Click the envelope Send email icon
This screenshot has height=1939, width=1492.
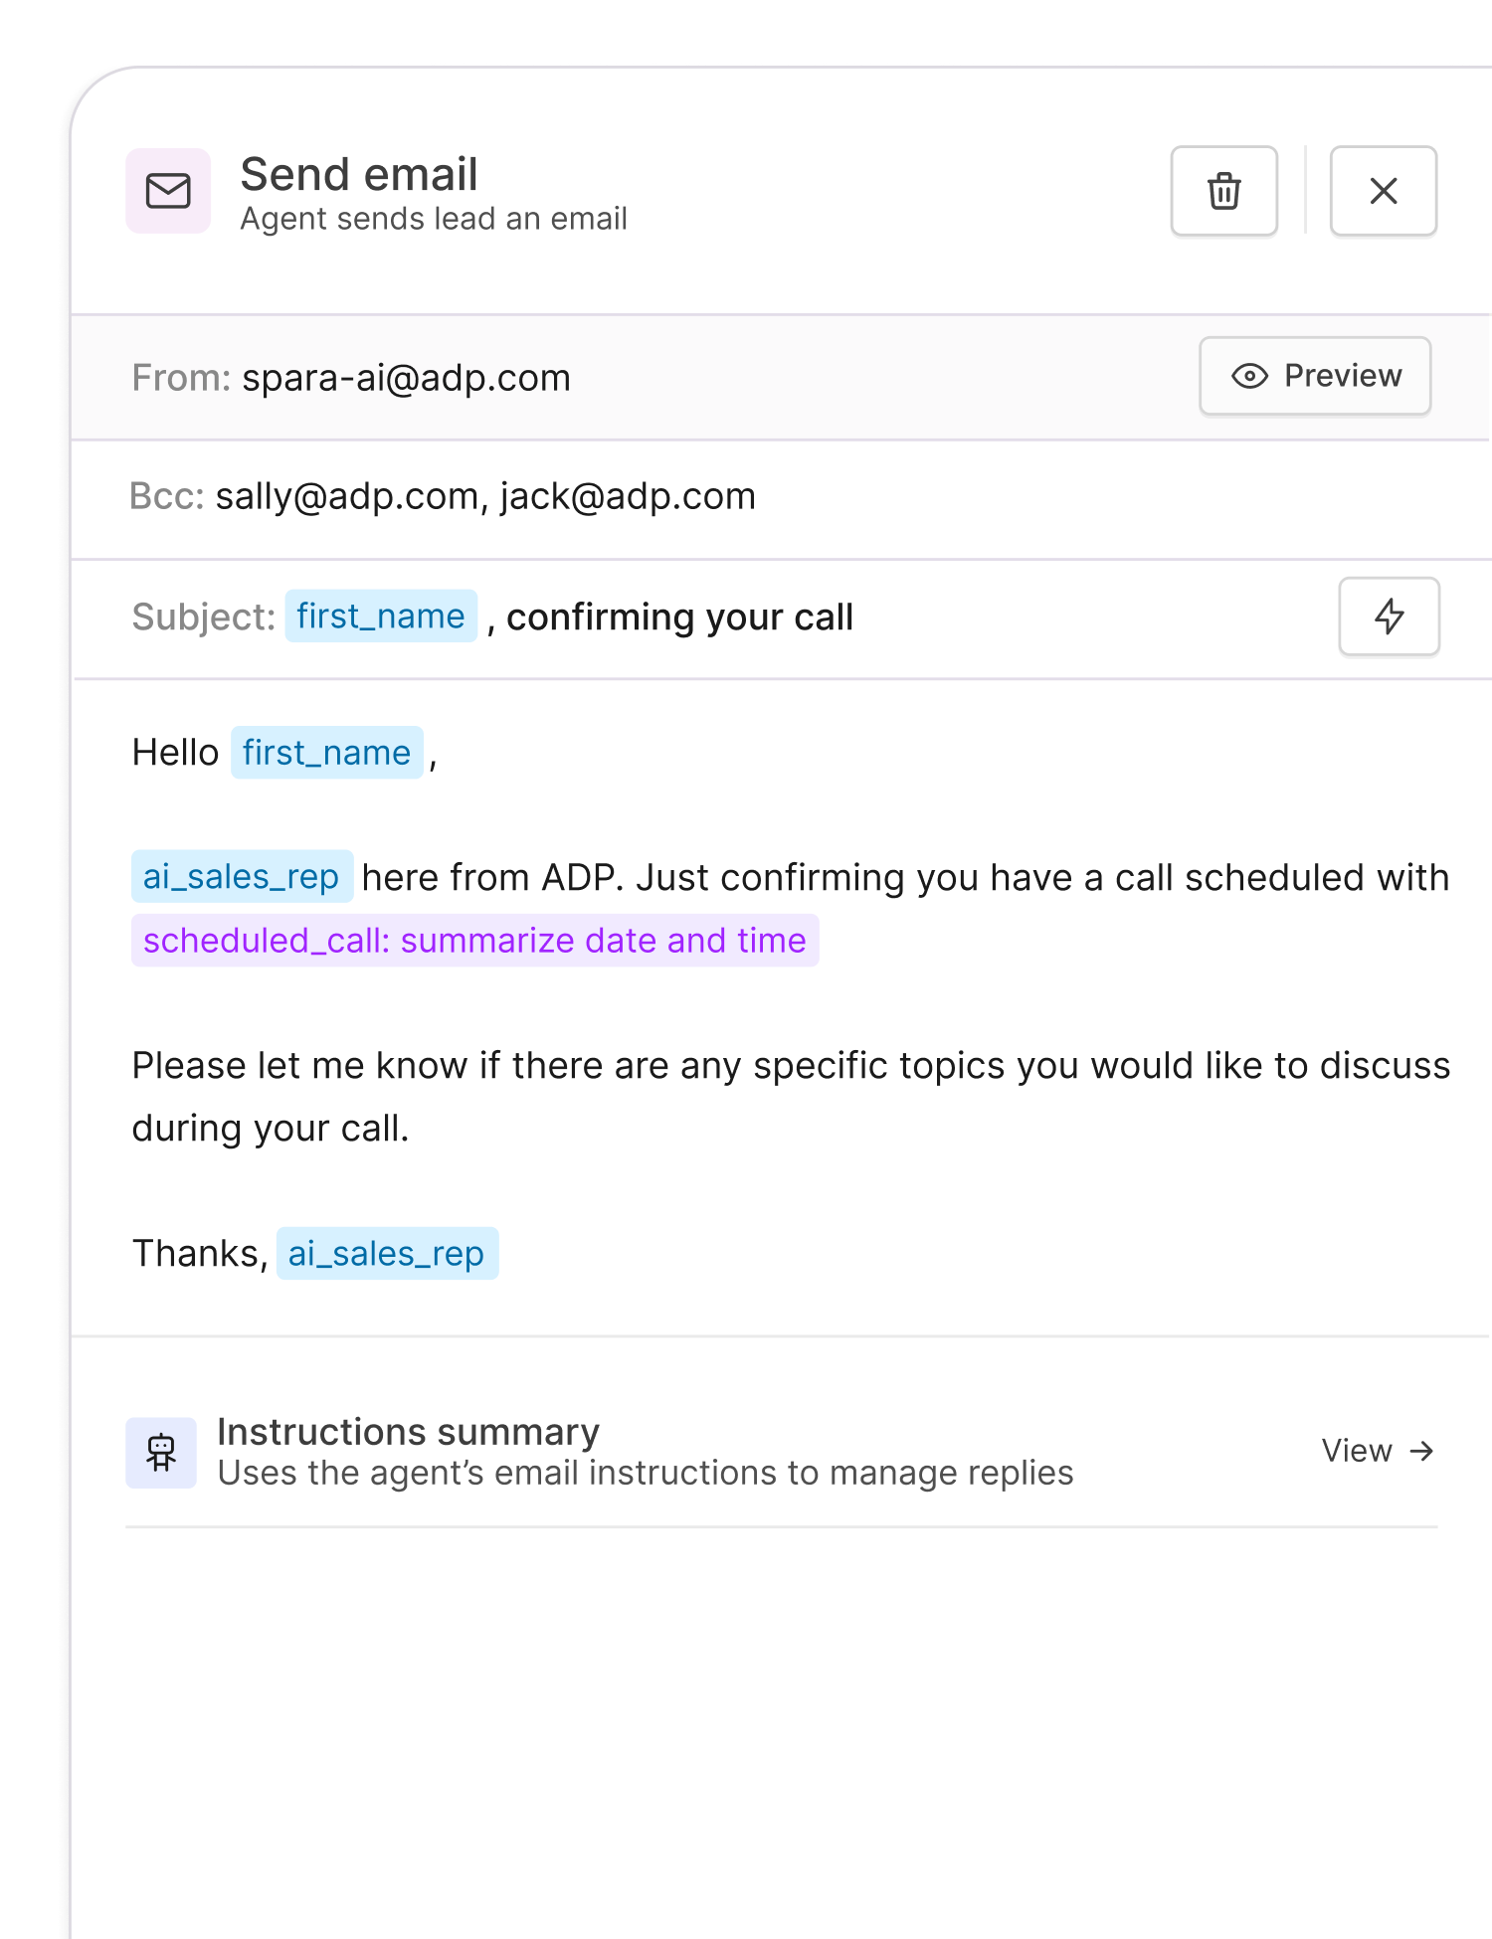coord(168,191)
